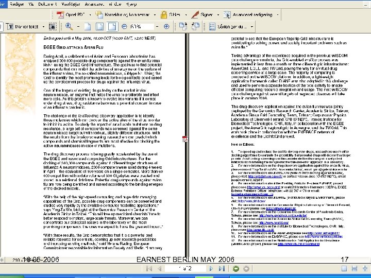The image size is (371, 278).
Task: Click the Opret PDF toolbar icon
Action: point(60,14)
